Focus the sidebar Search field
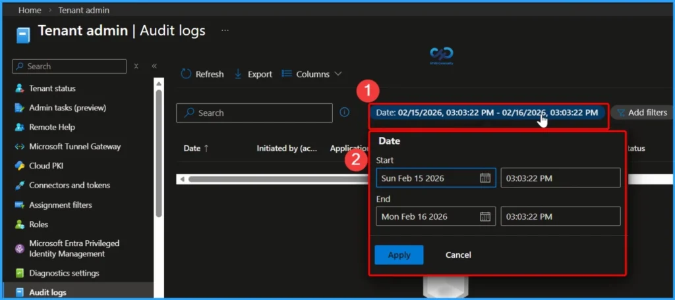 click(x=69, y=66)
